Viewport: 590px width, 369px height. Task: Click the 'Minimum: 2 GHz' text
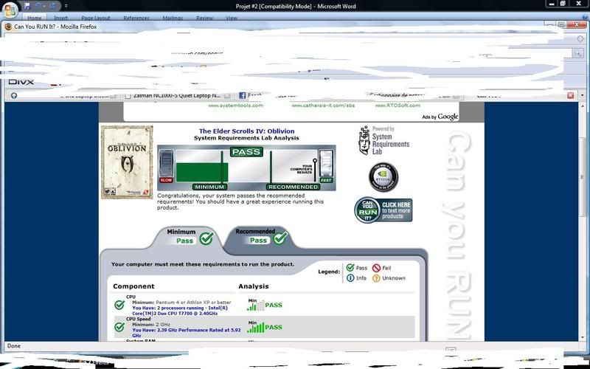pyautogui.click(x=151, y=324)
